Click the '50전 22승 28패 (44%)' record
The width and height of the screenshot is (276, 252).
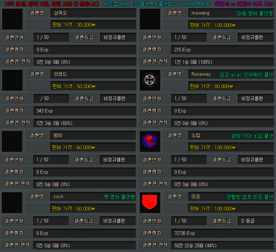(222, 245)
